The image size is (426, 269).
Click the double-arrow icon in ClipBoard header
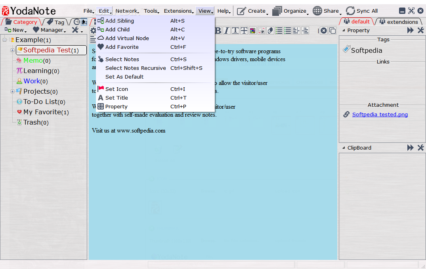[x=410, y=148]
